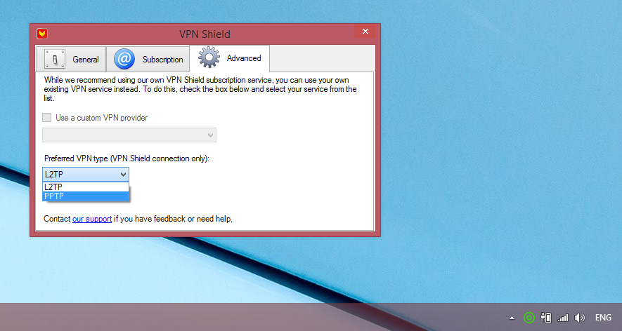Screen dimensions: 622x331
Task: Choose PPTP from the dropdown list
Action: [86, 196]
